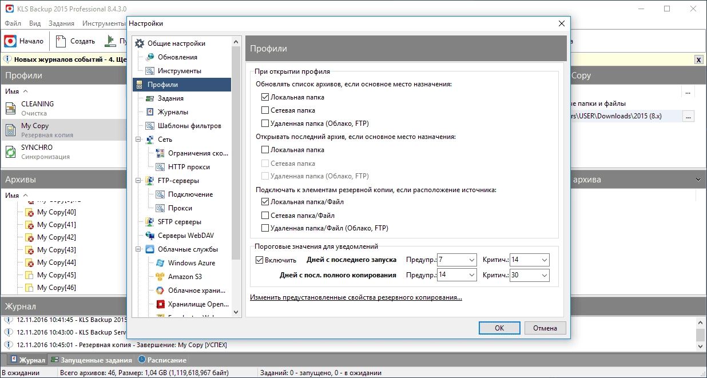The height and width of the screenshot is (378, 707).
Task: Collapse the FTP-серверы tree node
Action: (x=138, y=181)
